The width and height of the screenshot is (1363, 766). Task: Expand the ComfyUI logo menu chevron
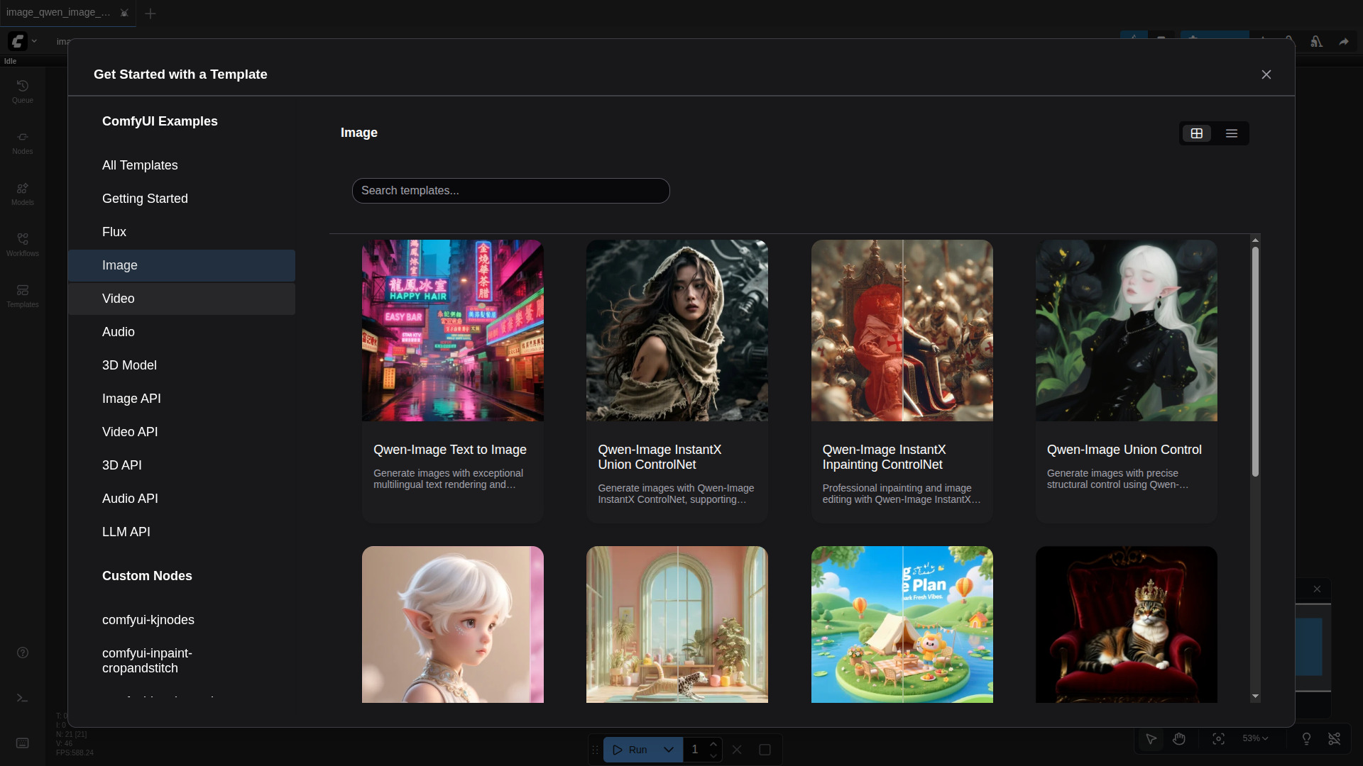coord(34,41)
